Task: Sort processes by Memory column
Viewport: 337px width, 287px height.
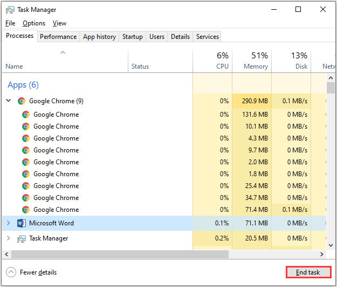Action: pyautogui.click(x=252, y=62)
